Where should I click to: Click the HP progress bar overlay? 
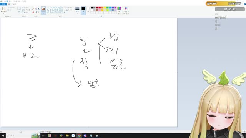point(224,3)
